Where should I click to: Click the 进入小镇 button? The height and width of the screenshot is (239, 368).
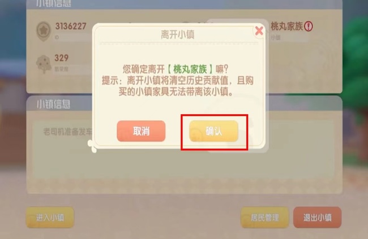click(50, 218)
